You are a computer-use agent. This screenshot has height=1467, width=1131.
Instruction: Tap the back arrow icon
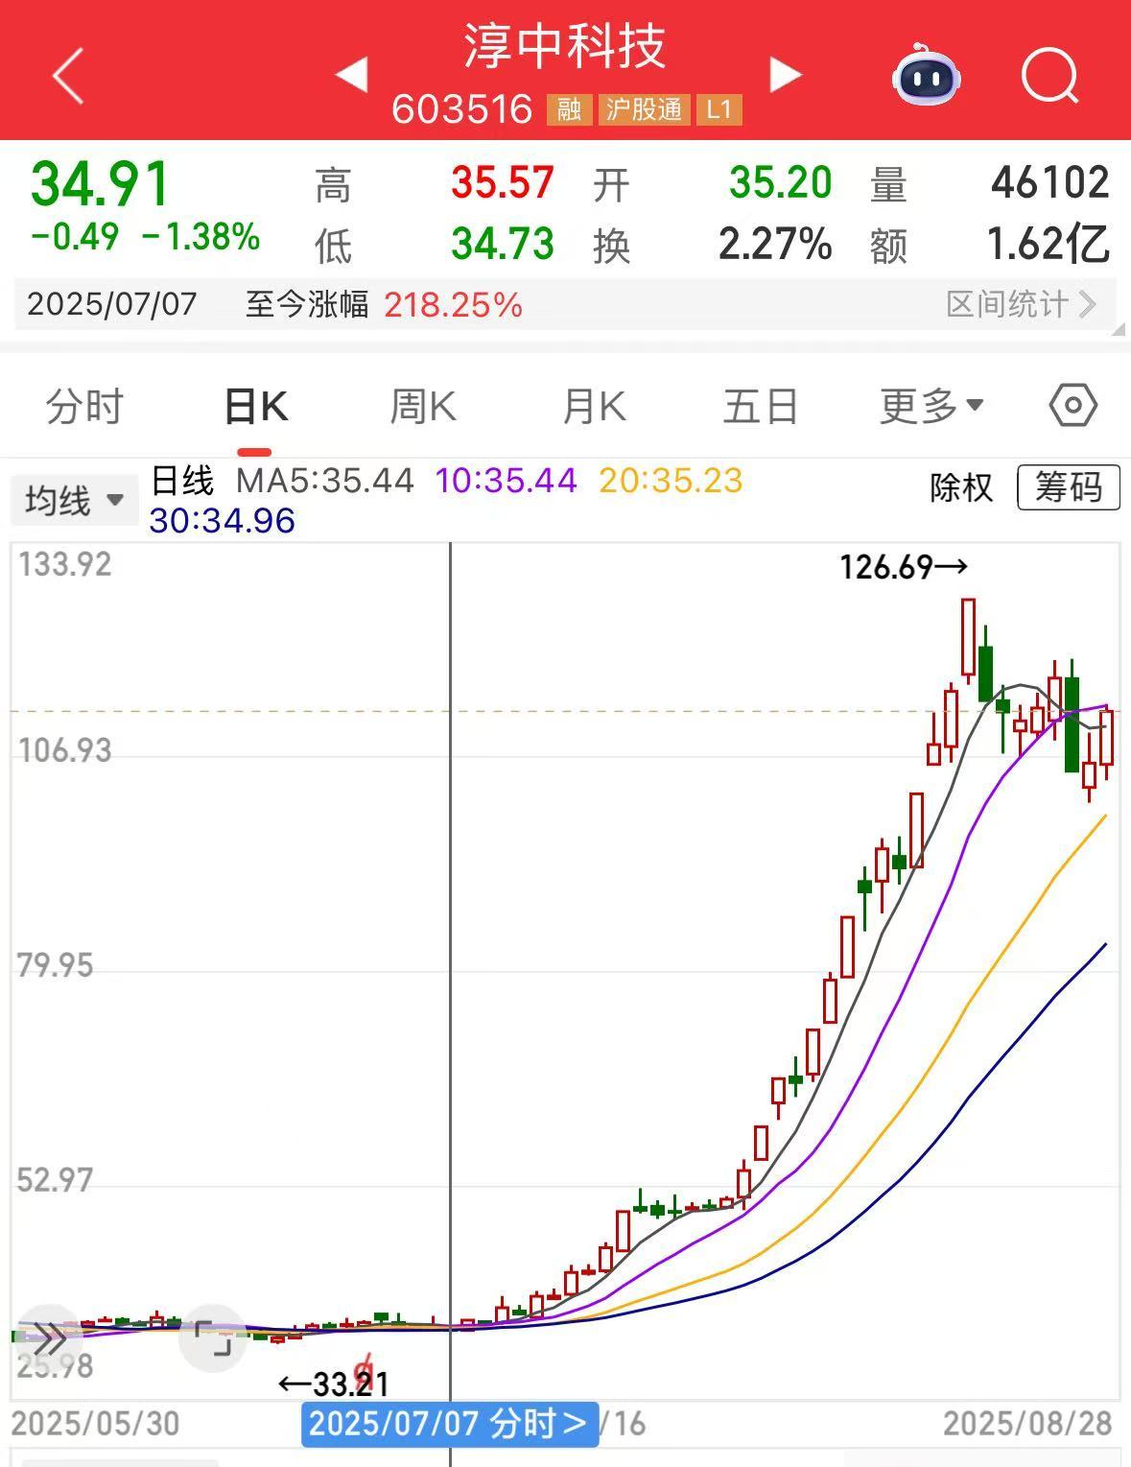[x=69, y=76]
